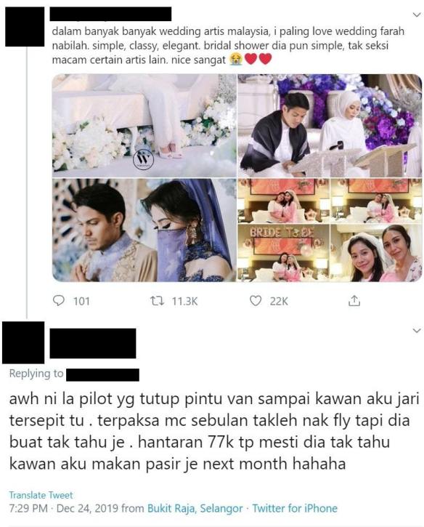This screenshot has height=527, width=424.
Task: Click the reply author's redacted avatar
Action: pyautogui.click(x=23, y=342)
